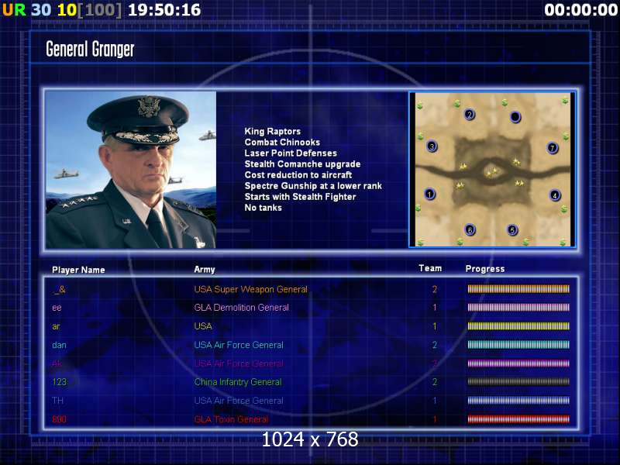Click the 00:00:00 timer in the corner
The width and height of the screenshot is (620, 465).
click(580, 10)
